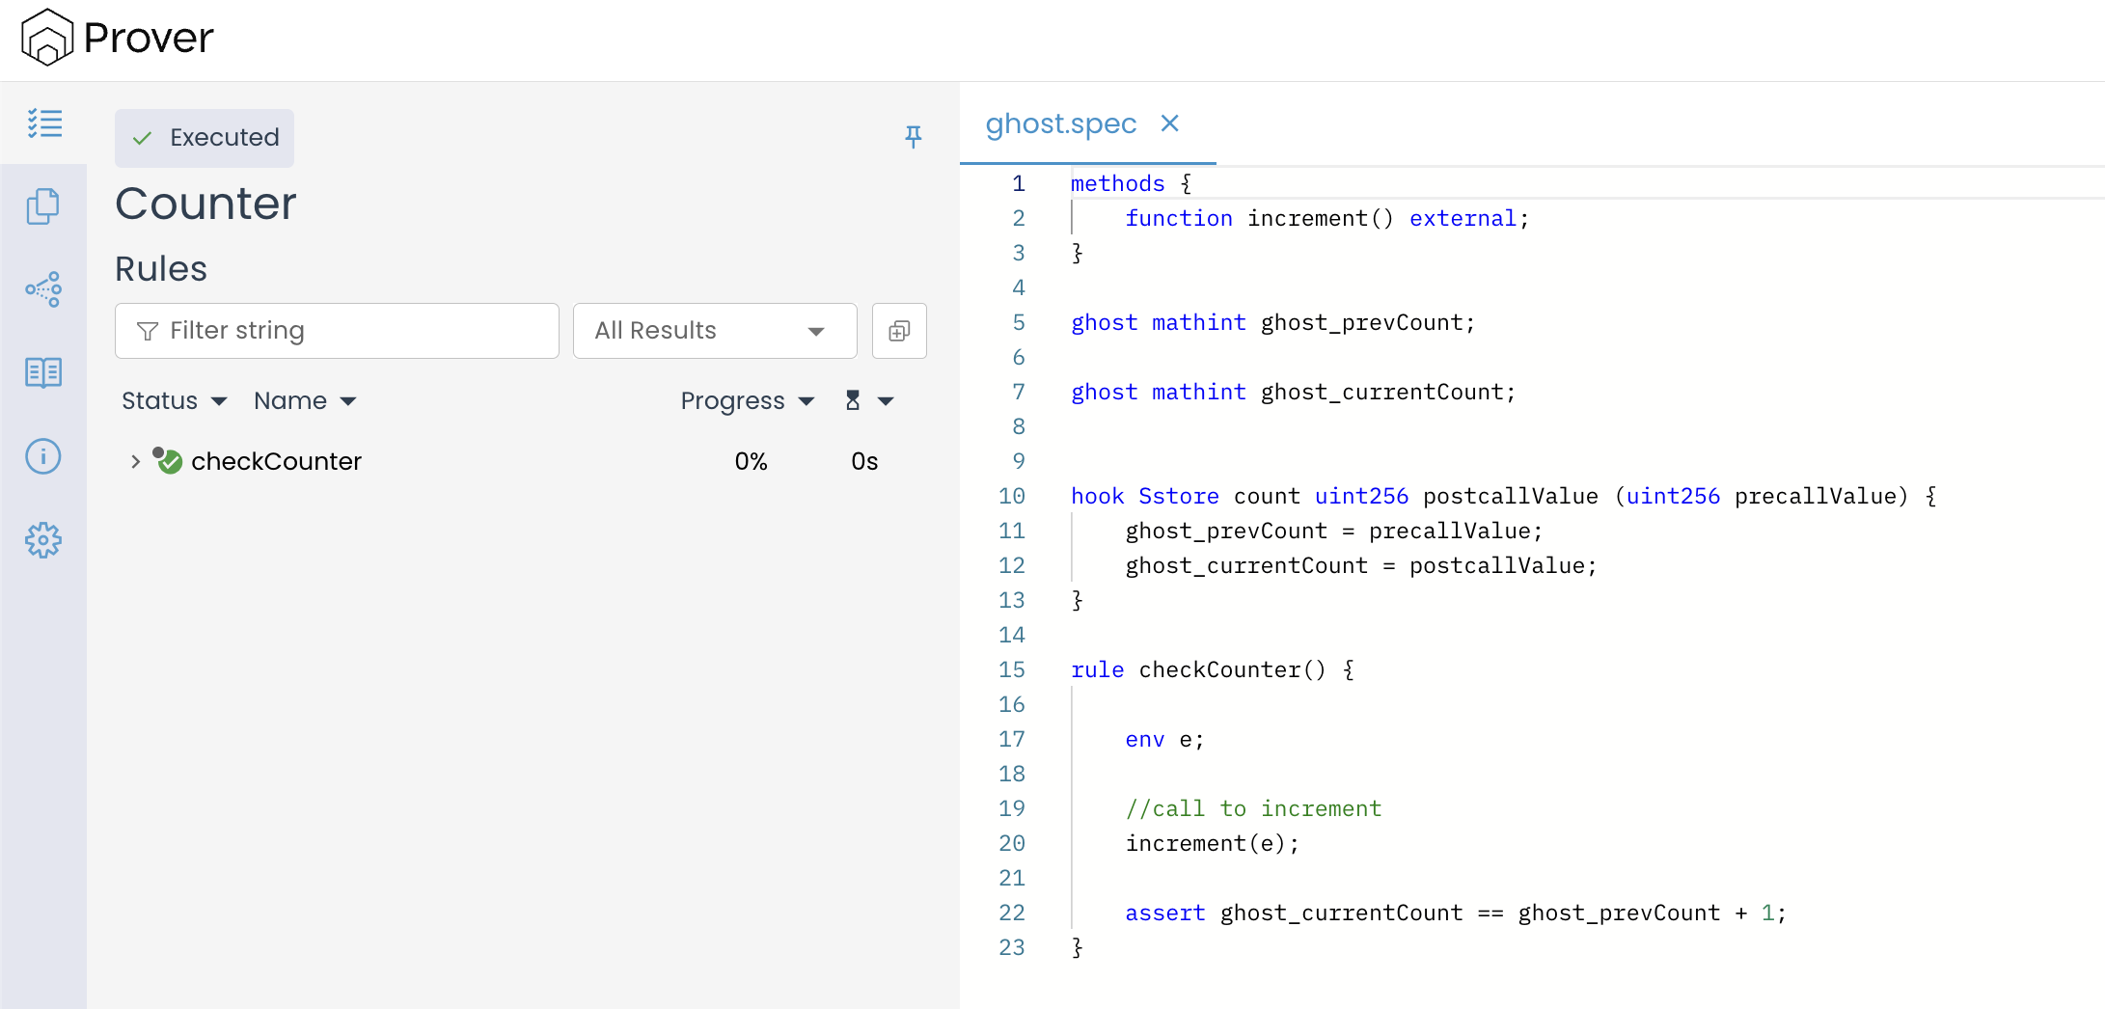Sort rules by Name column
2105x1009 pixels.
coord(304,401)
